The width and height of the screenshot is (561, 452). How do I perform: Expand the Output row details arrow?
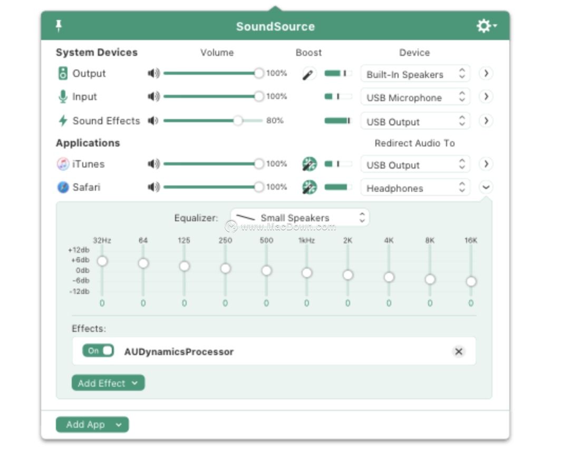(x=486, y=73)
